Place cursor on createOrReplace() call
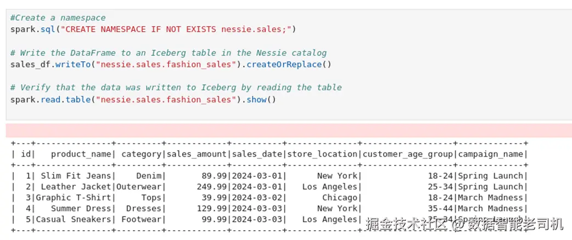Image resolution: width=572 pixels, height=240 pixels. (x=289, y=64)
